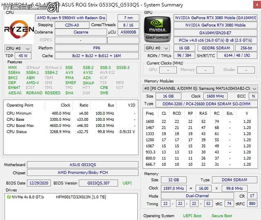Click the CPU Boost Max row
Screen dimensions: 261x220
point(71,126)
